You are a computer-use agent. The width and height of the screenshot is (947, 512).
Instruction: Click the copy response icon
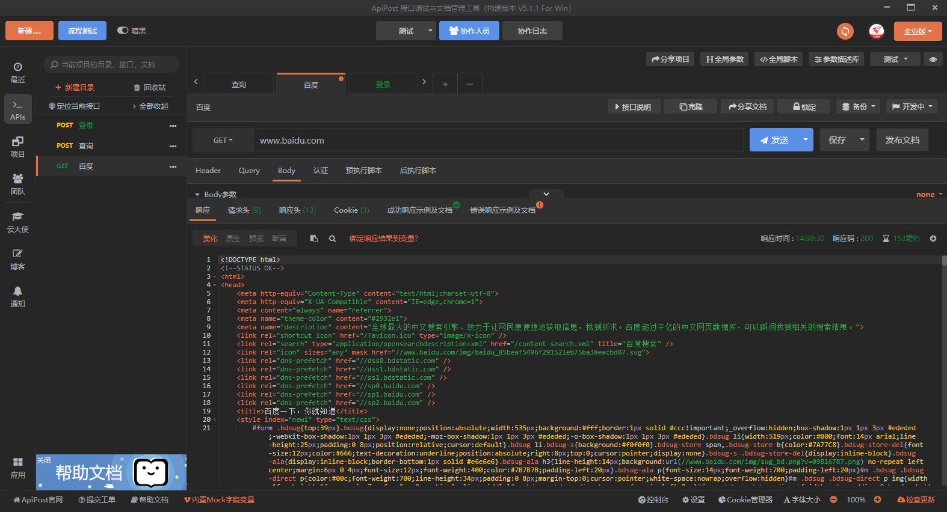pyautogui.click(x=314, y=239)
